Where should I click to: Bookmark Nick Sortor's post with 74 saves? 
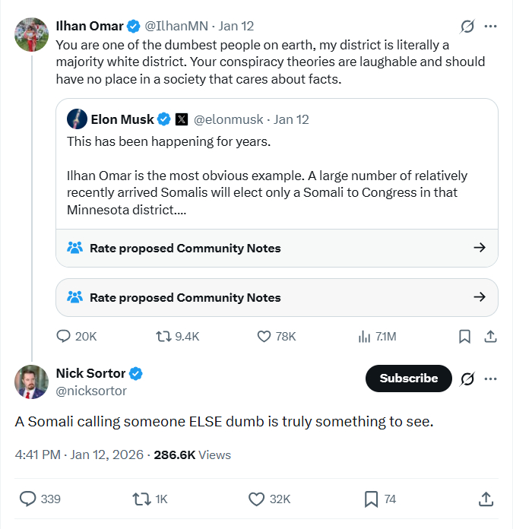(371, 499)
